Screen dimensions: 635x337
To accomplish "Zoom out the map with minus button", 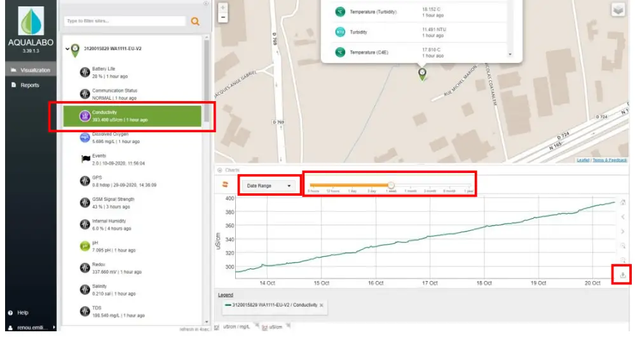I will point(222,17).
